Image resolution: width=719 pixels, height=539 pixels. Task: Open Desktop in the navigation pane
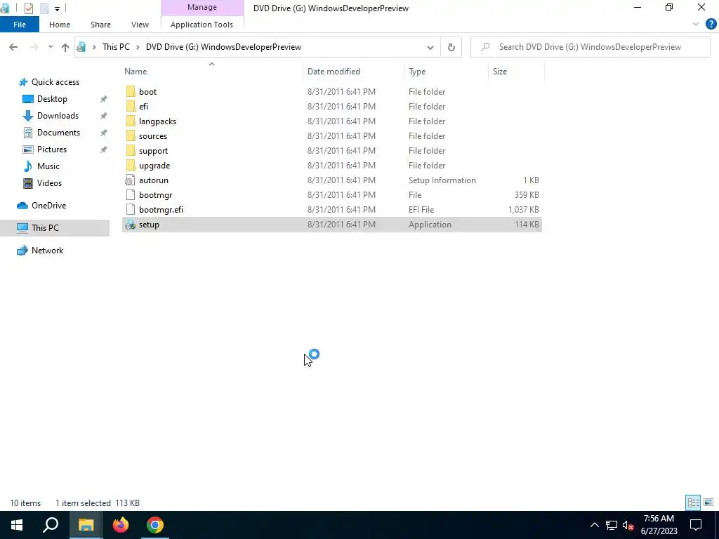[x=52, y=98]
